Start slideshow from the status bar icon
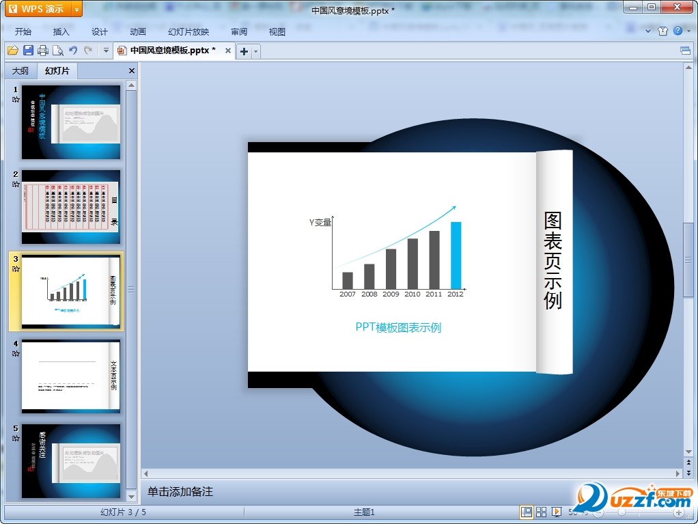The image size is (698, 524). pyautogui.click(x=557, y=512)
